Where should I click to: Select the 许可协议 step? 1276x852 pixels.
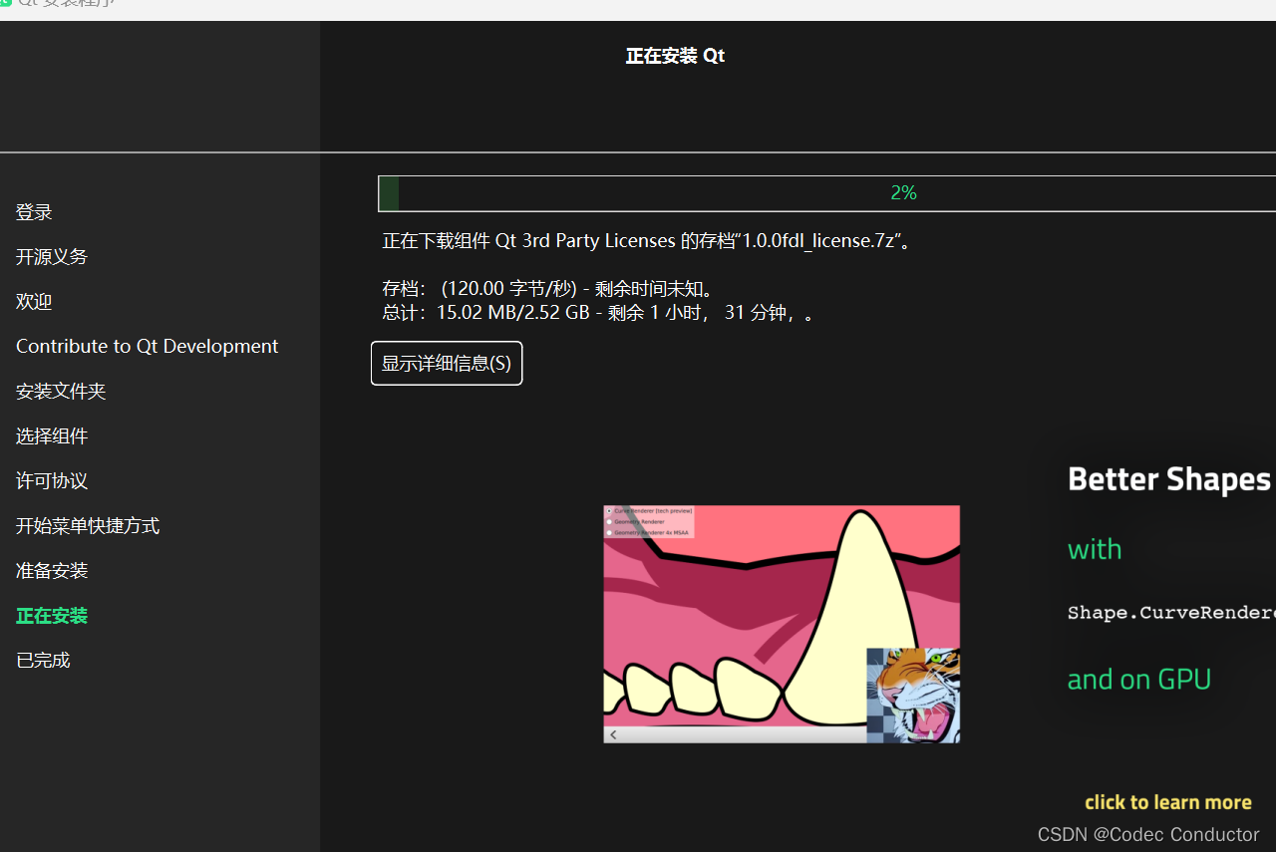[x=52, y=481]
